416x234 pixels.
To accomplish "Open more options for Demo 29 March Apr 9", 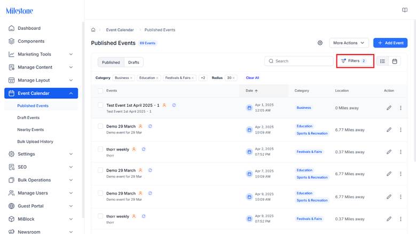I will (x=401, y=197).
